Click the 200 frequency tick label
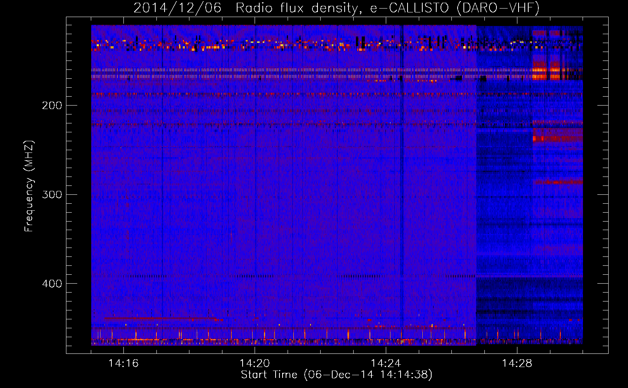Screen dimensions: 628x388 click(52, 106)
